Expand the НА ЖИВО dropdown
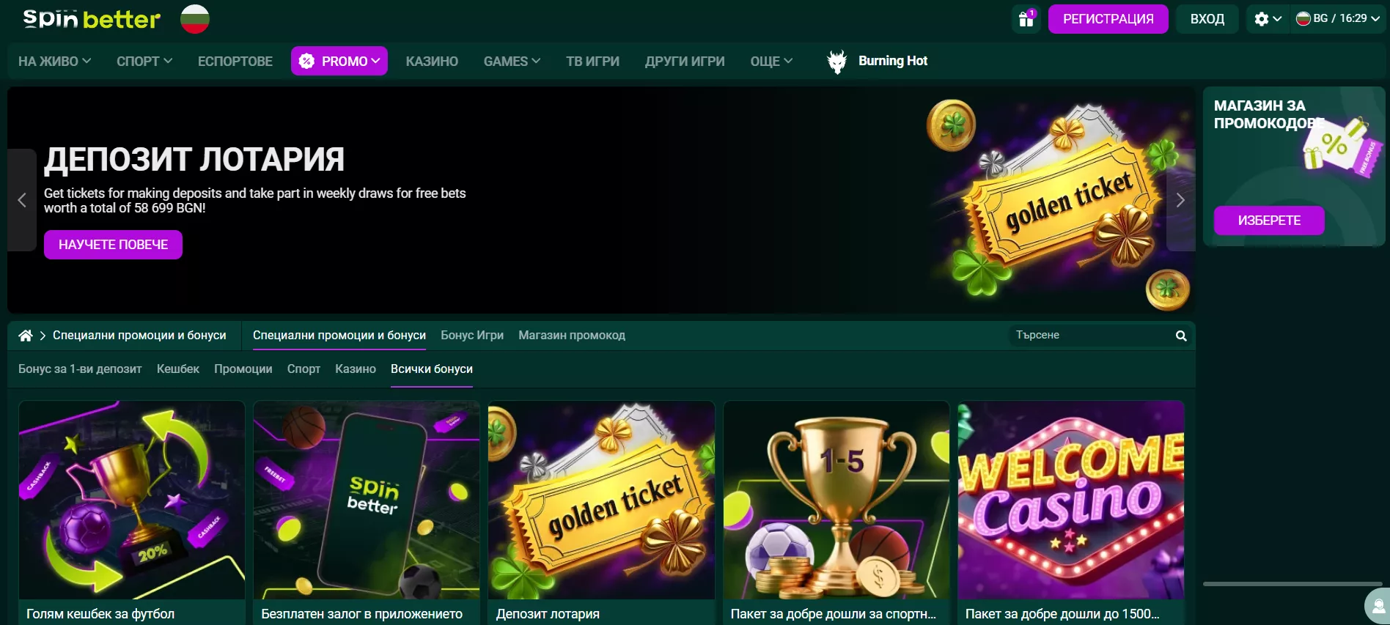The height and width of the screenshot is (625, 1390). point(54,62)
